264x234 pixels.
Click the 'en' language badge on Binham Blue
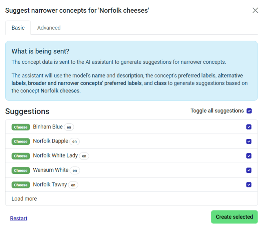(69, 128)
